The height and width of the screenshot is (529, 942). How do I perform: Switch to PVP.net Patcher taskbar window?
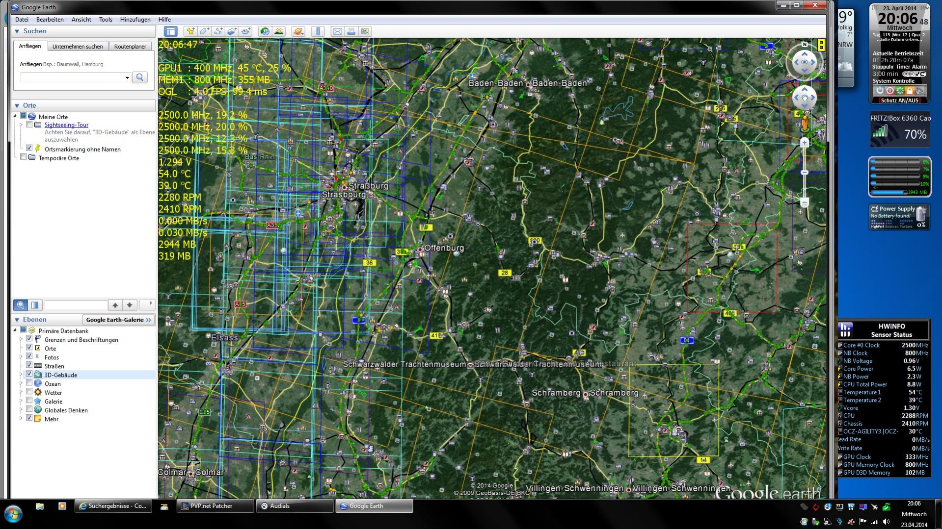[x=215, y=506]
